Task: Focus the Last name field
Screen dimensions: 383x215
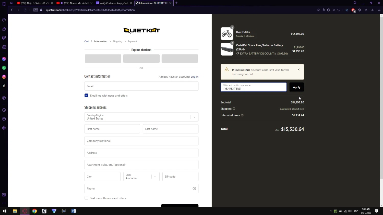Action: pyautogui.click(x=171, y=129)
